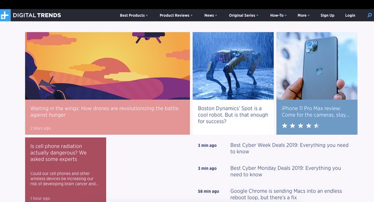Image resolution: width=374 pixels, height=202 pixels.
Task: Click '2 days ago' timestamp on drones card
Action: coord(41,128)
